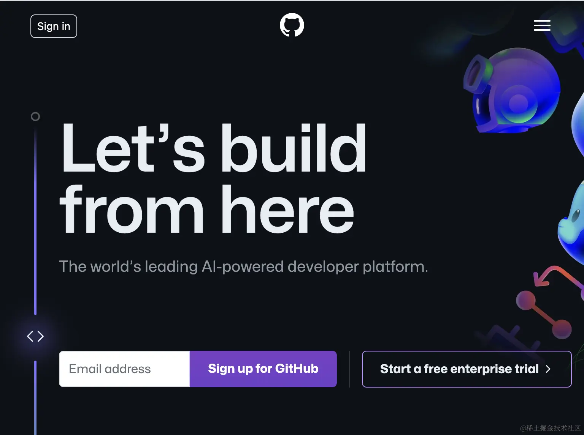Click the purple vertical timeline line
Image resolution: width=584 pixels, height=435 pixels.
(x=35, y=220)
